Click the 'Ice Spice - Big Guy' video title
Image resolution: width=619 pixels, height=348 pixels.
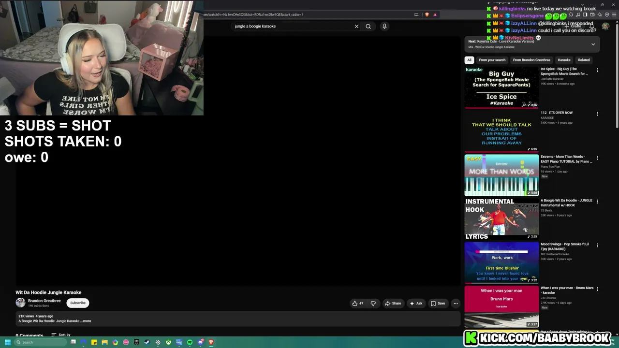(564, 72)
